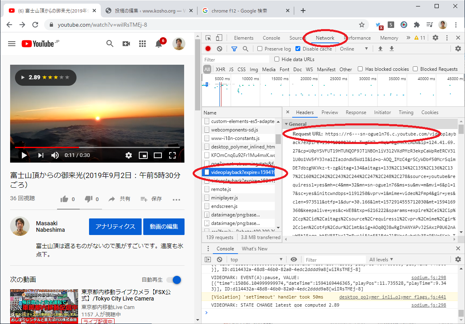Bookmark this page with the star
This screenshot has width=465, height=324.
(362, 25)
